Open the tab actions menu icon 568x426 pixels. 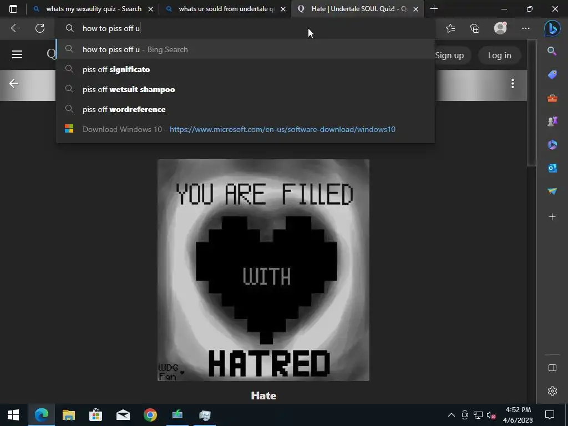[x=13, y=9]
